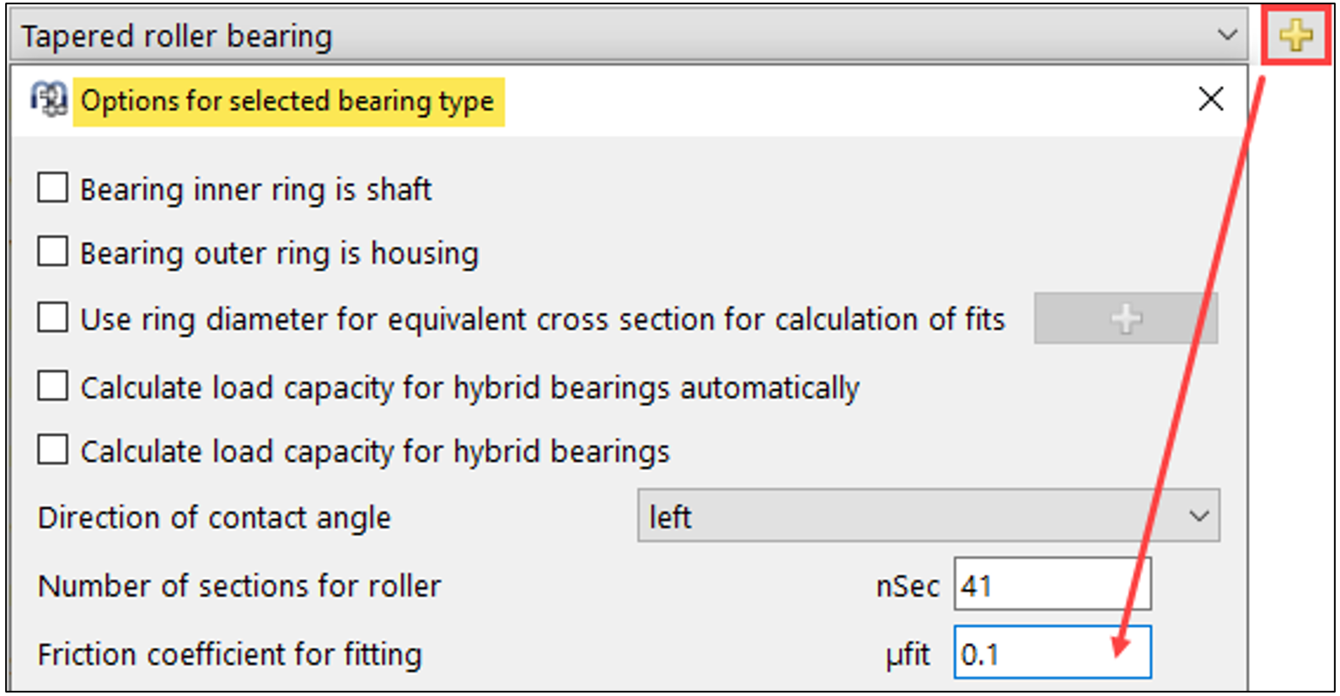Click the yellow plus button beside bearing type

[1295, 35]
